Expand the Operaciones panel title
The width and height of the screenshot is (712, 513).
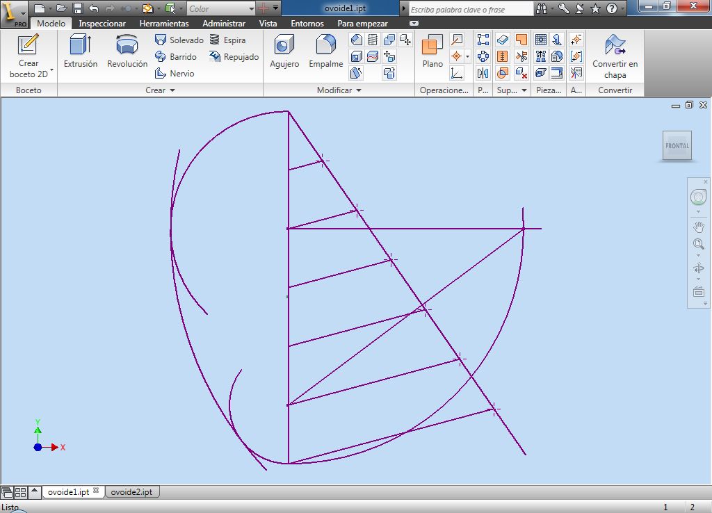coord(444,90)
